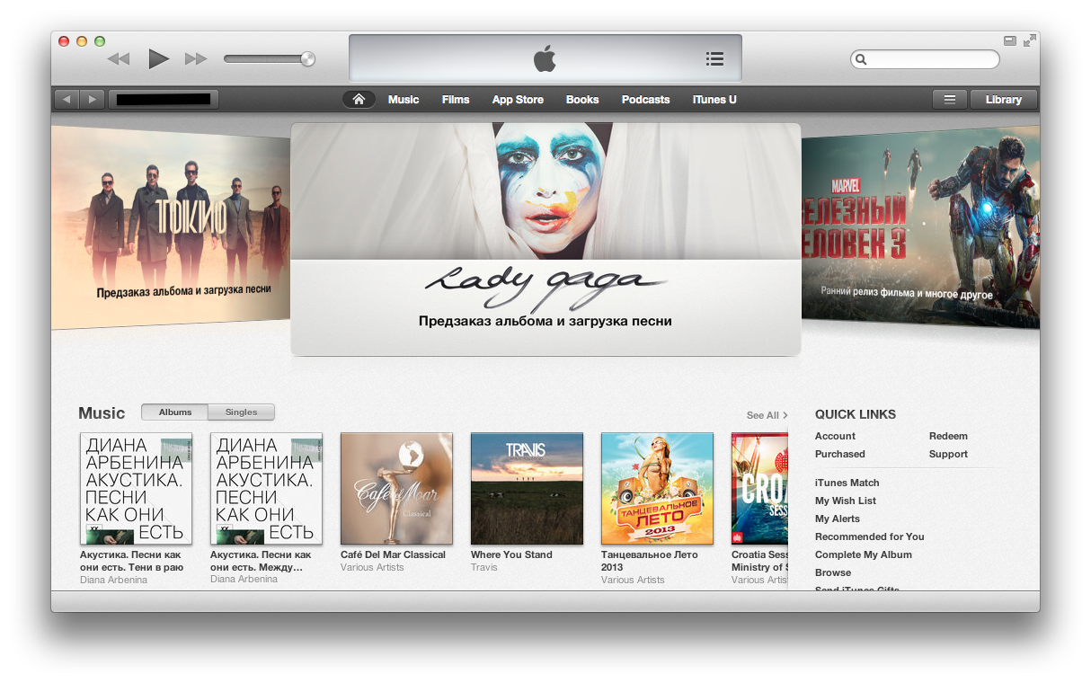Open the Browse link
Viewport: 1091px width, 683px height.
point(833,572)
